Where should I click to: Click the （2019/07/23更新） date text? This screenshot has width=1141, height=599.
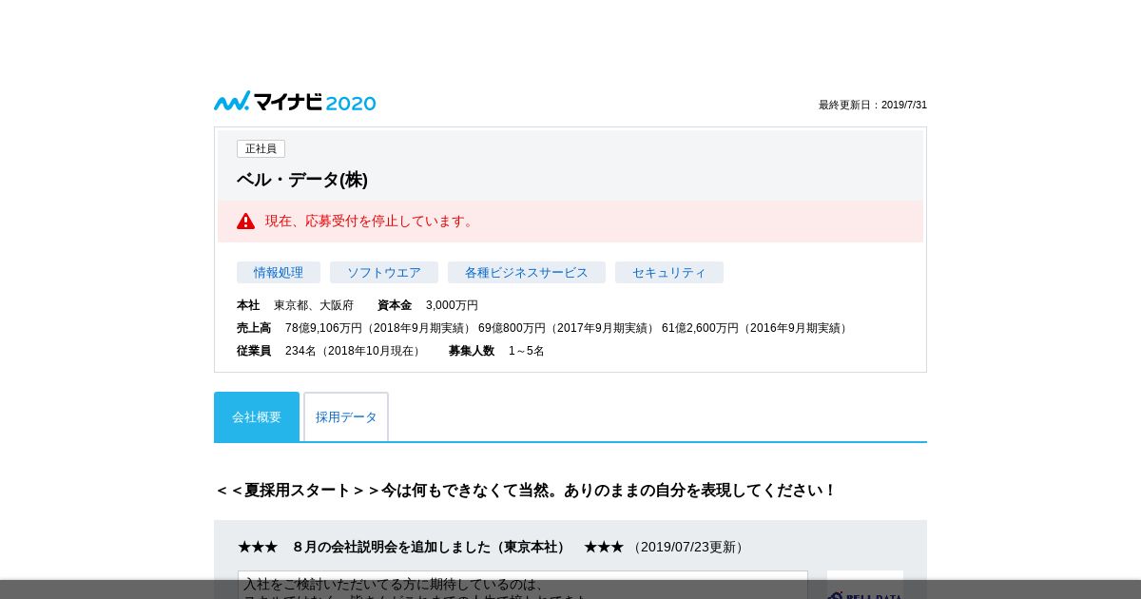click(688, 547)
